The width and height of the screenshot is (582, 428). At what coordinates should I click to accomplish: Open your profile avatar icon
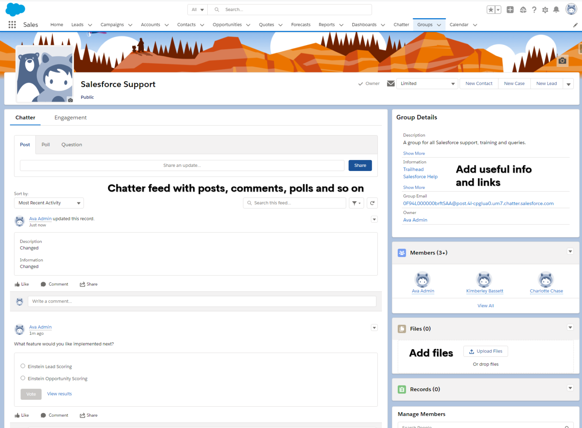tap(571, 9)
